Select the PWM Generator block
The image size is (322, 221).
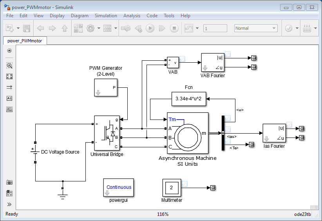pos(106,87)
